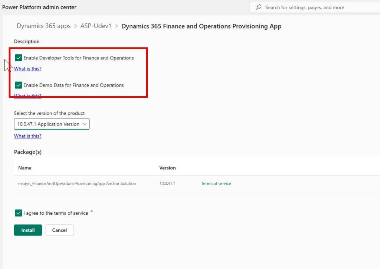This screenshot has width=380, height=269.
Task: Focus the settings and pages search box
Action: tap(315, 7)
